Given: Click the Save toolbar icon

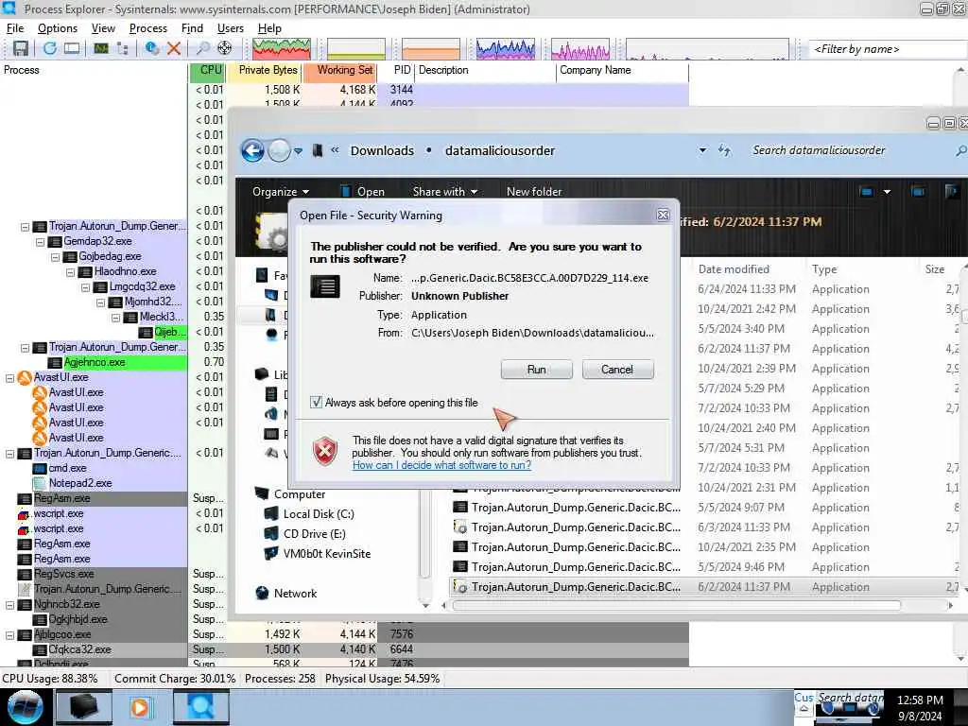Looking at the screenshot, I should (21, 48).
